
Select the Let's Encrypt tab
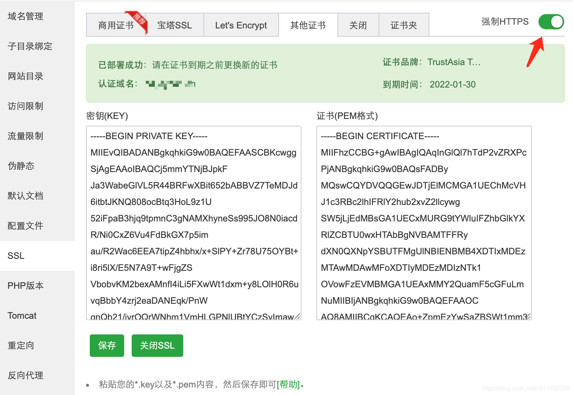[x=240, y=25]
